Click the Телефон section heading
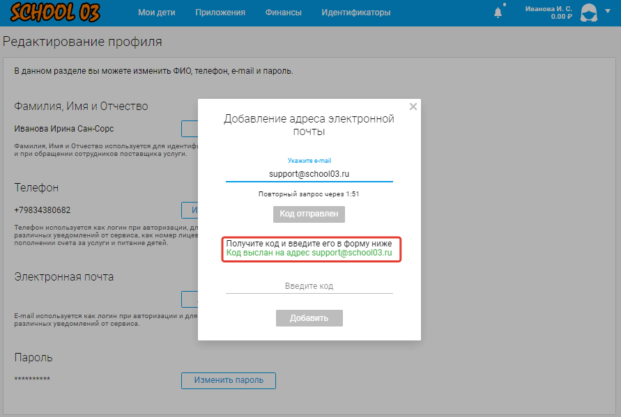This screenshot has height=417, width=621. click(x=36, y=187)
